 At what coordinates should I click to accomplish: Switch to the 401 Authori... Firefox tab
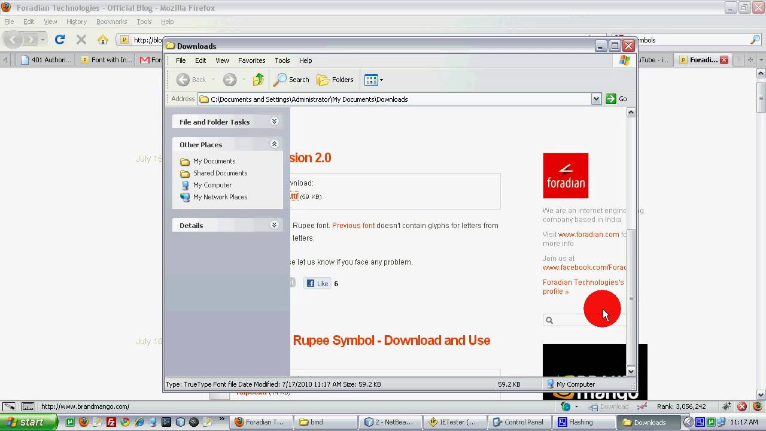click(45, 60)
